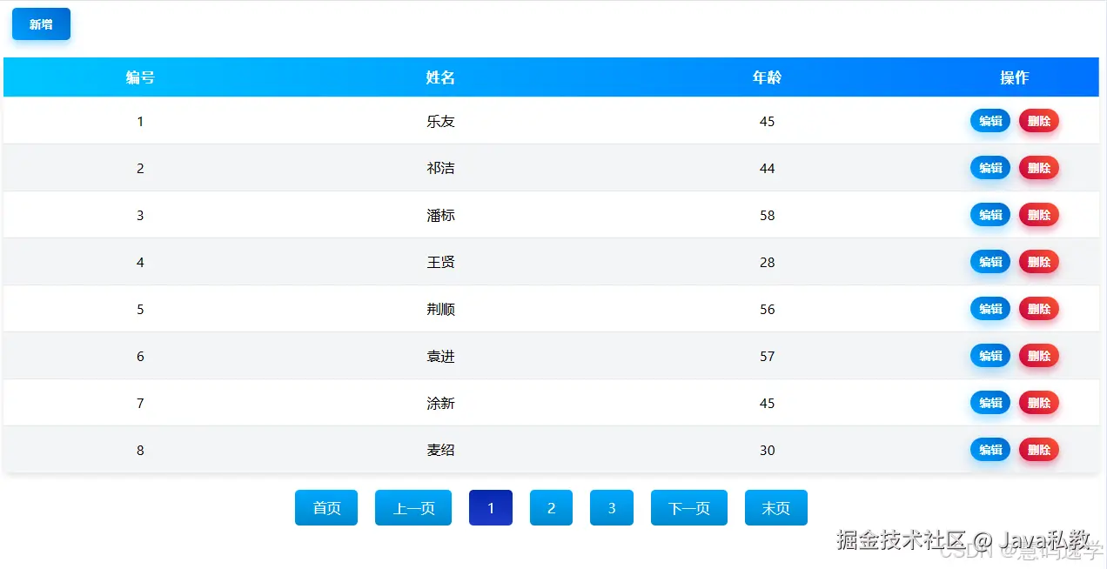Edit the row for 荆顺
Screen dimensions: 1107x569
(990, 309)
